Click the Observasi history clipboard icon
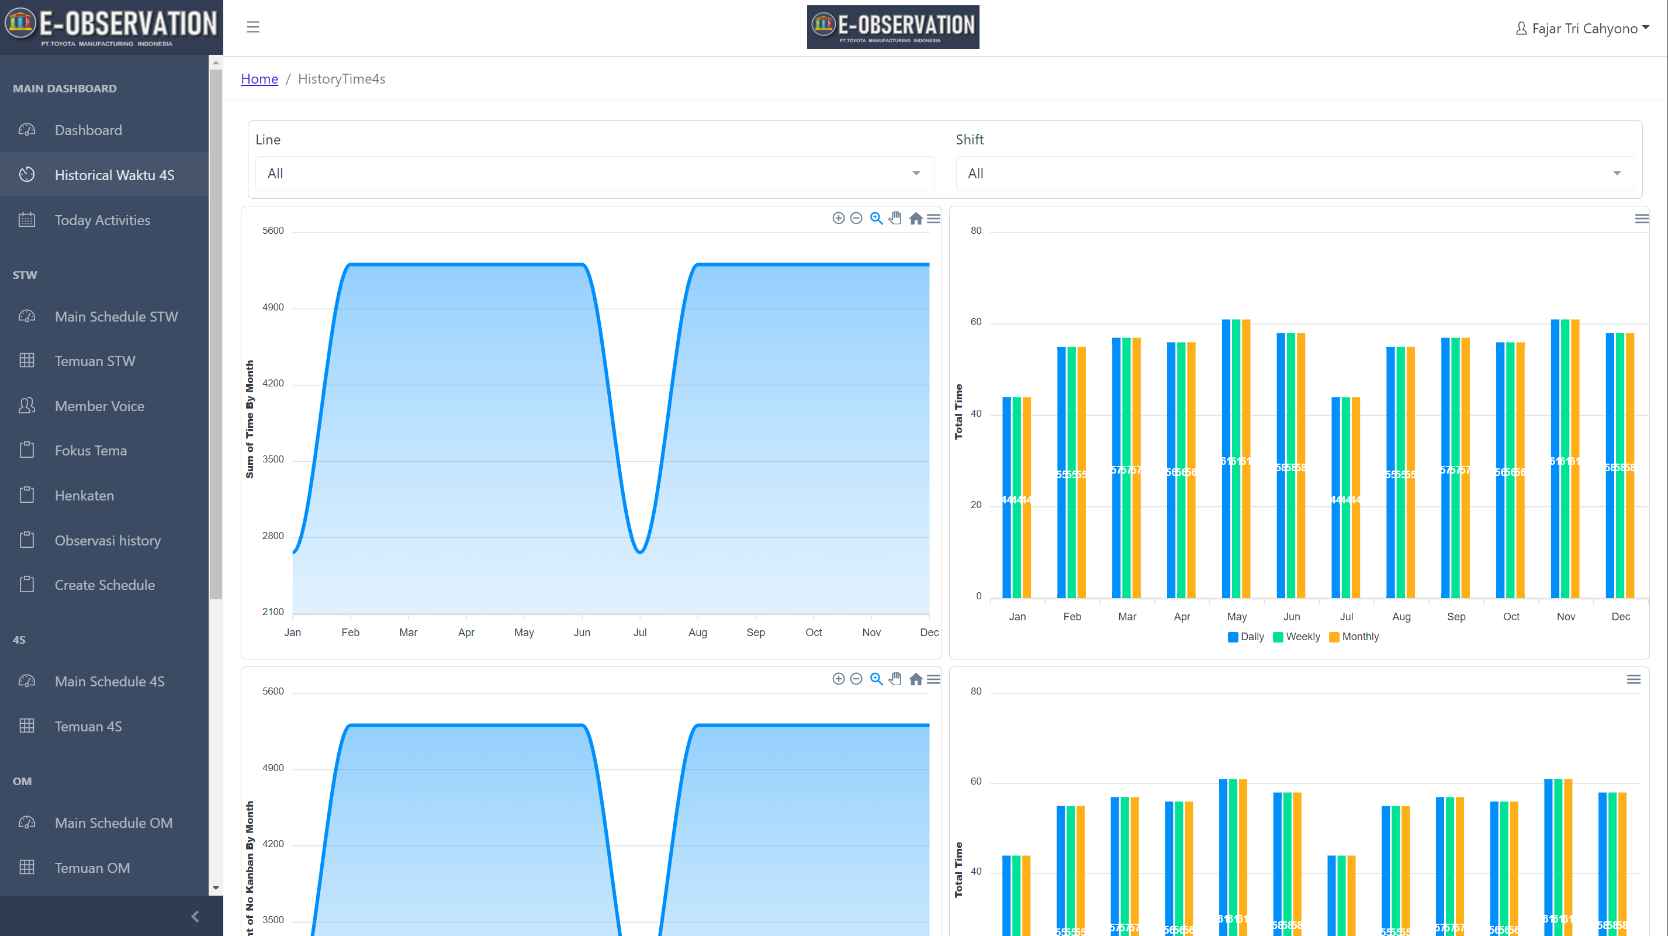Screen dimensions: 1668x936 point(26,540)
